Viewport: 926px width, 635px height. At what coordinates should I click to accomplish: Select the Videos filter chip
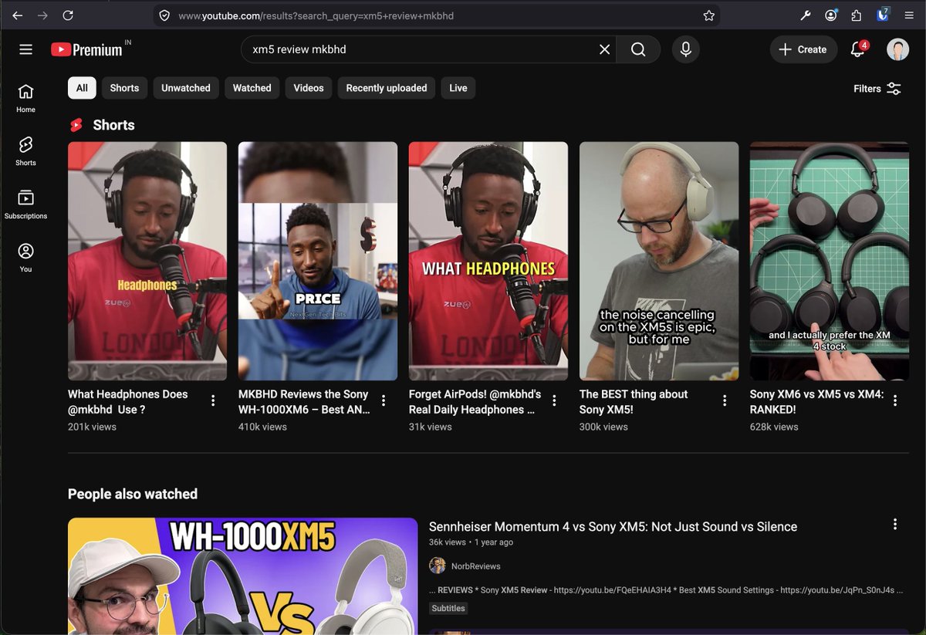pyautogui.click(x=309, y=88)
